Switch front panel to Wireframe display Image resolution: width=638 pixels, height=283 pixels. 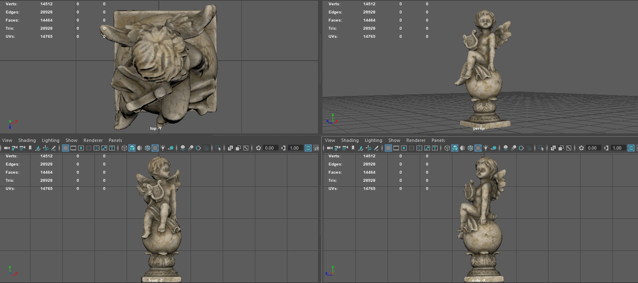(x=124, y=148)
